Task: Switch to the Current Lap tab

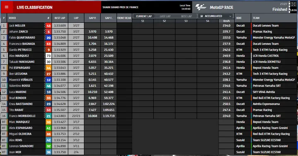Action: 144,16
